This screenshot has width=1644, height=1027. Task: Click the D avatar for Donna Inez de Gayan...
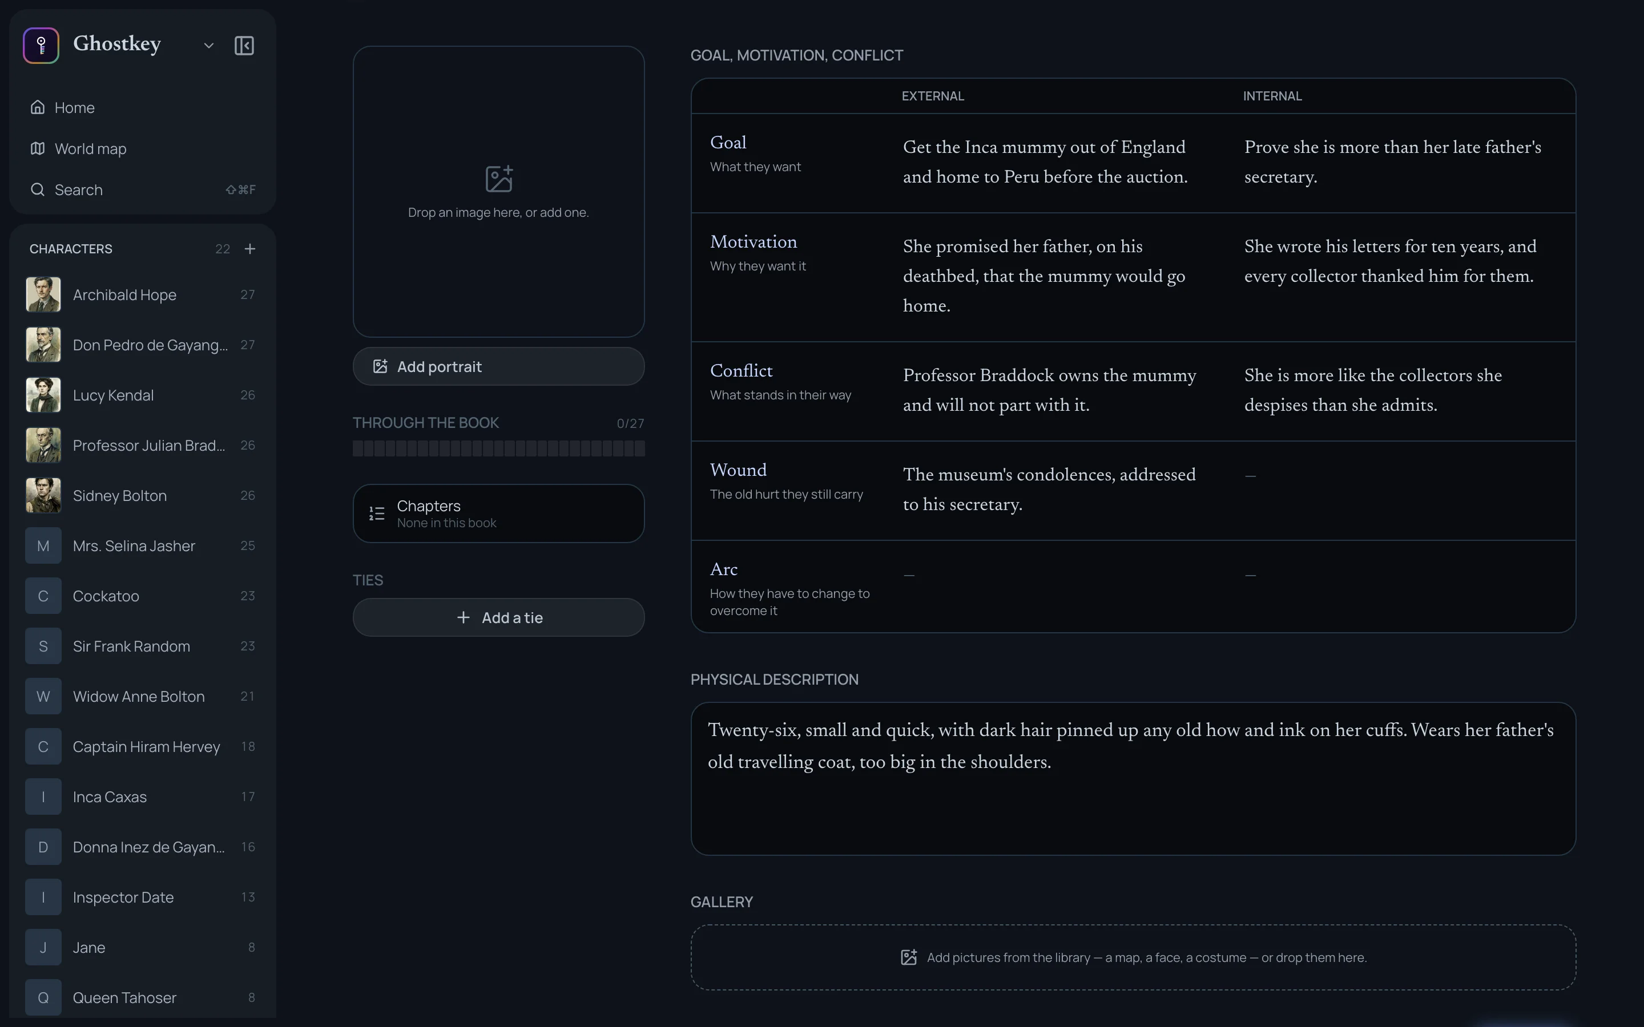coord(43,847)
